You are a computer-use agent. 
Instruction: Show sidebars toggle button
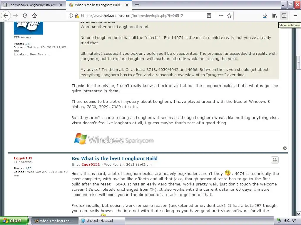click(x=284, y=16)
